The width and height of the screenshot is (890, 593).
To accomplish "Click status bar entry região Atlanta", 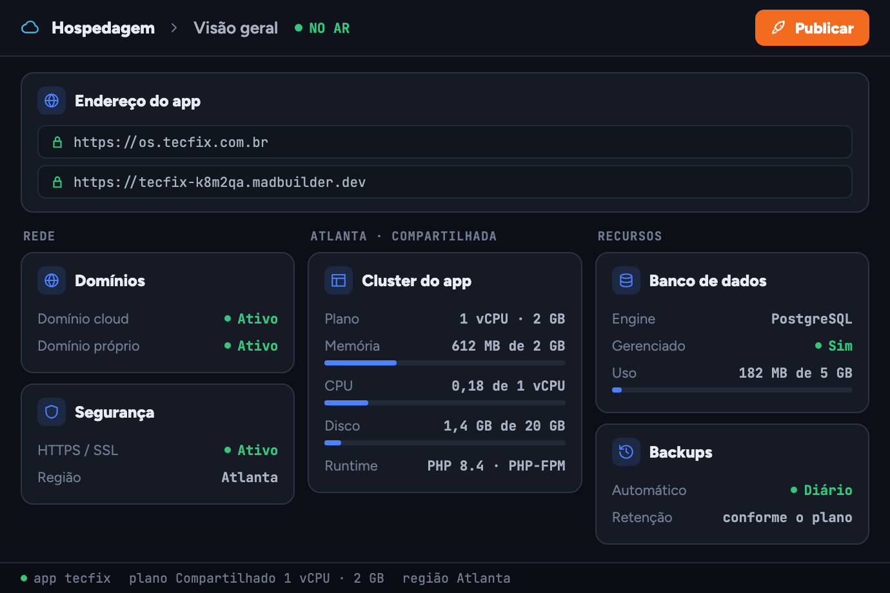I will click(x=457, y=578).
